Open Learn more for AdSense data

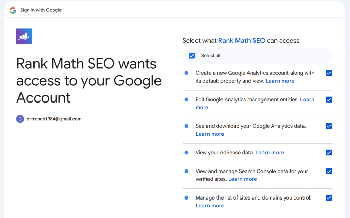[270, 153]
